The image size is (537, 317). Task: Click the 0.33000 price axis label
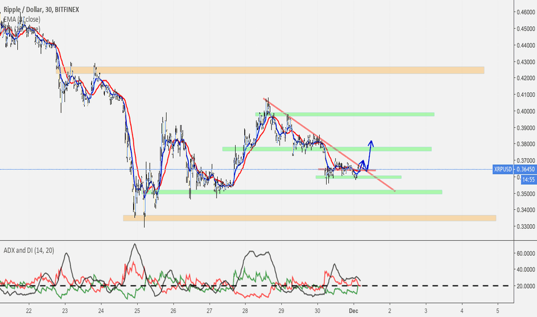525,227
